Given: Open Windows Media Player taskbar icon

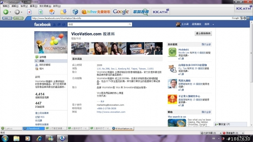Looking at the screenshot, I should [28, 138].
